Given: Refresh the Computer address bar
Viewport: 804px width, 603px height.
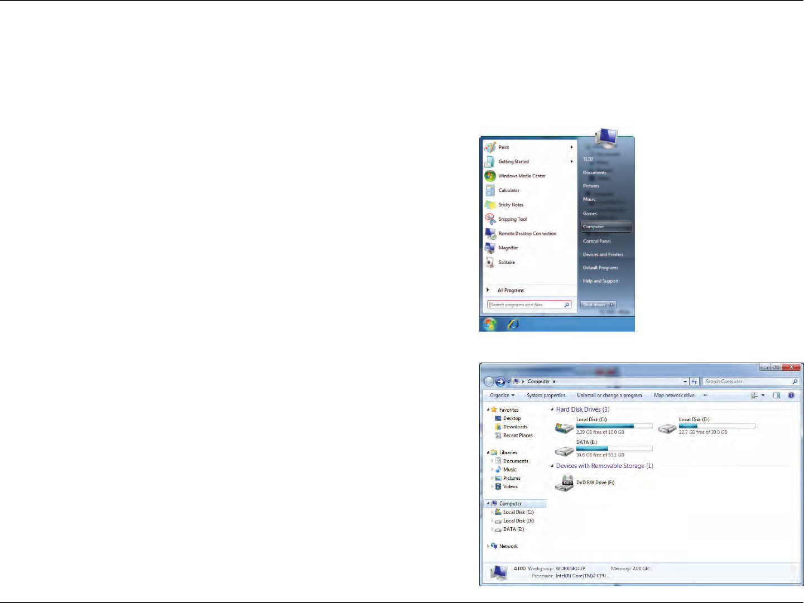Looking at the screenshot, I should (695, 382).
